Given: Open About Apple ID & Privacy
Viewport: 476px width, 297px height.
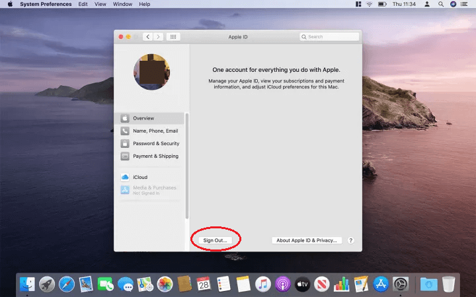Looking at the screenshot, I should (307, 240).
